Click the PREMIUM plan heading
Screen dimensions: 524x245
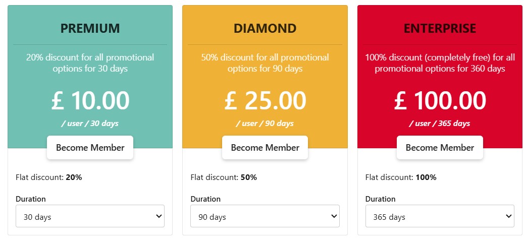[x=90, y=28]
